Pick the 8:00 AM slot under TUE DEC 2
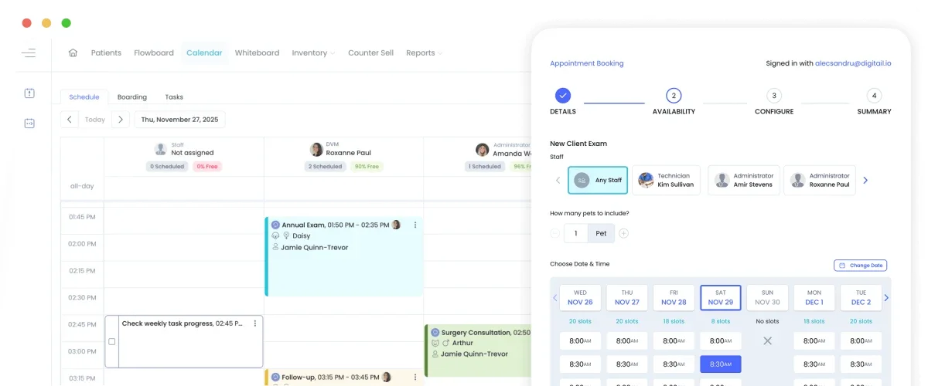The width and height of the screenshot is (928, 386). [x=861, y=340]
